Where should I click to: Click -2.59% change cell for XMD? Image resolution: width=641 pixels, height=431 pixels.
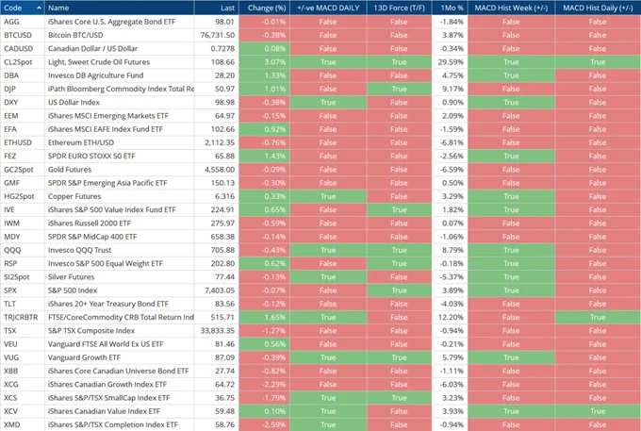click(264, 424)
